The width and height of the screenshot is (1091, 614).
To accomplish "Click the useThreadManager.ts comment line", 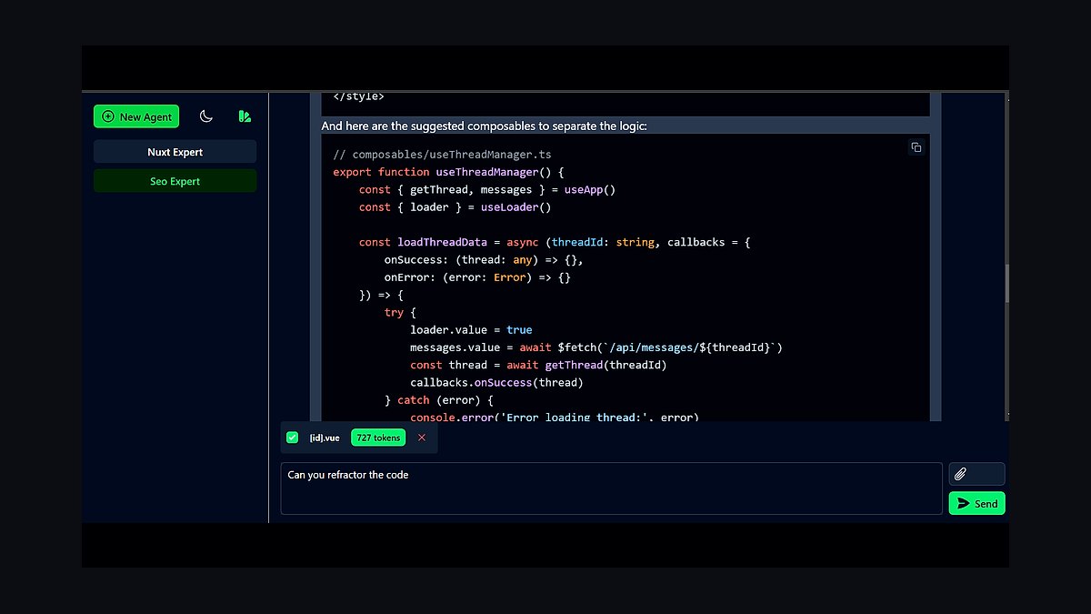I will 442,155.
